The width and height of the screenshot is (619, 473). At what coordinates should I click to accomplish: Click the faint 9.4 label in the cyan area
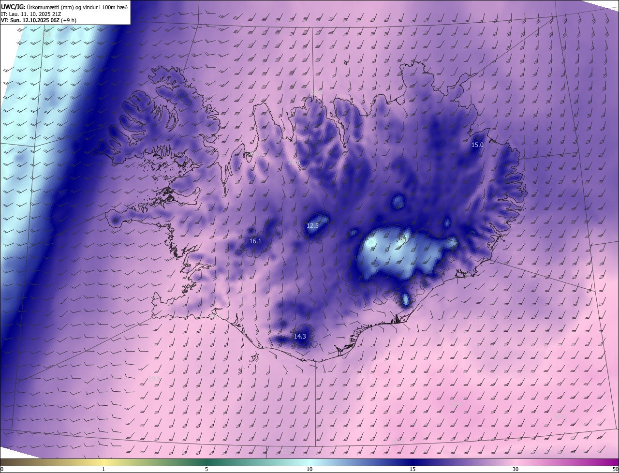click(x=46, y=34)
